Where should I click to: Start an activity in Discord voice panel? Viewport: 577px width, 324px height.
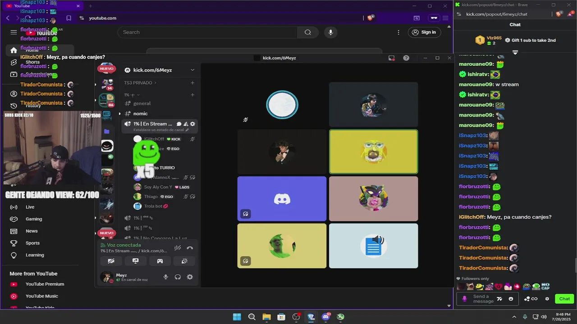pyautogui.click(x=160, y=261)
